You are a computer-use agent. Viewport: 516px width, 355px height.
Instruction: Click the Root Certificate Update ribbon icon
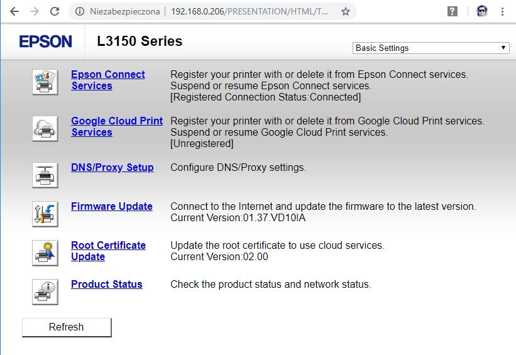coord(45,253)
